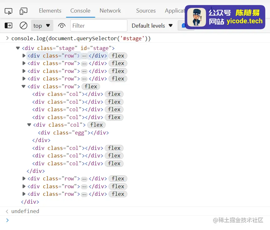
Task: Reveal hidden children via ellipsis on last row
Action: (x=84, y=194)
